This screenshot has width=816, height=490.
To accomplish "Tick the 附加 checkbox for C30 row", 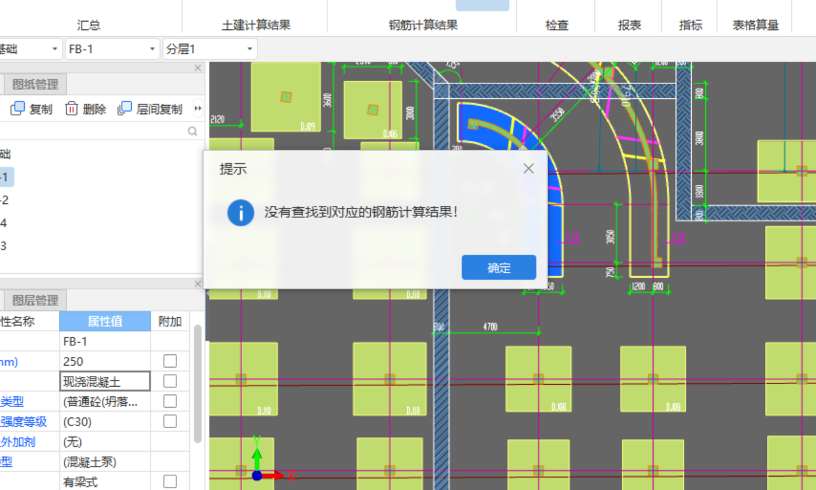I will (x=170, y=421).
